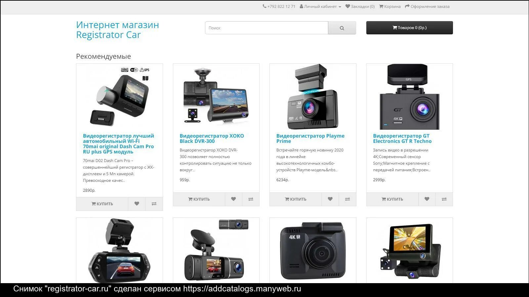Open 70mai original Dash Cam Pro title
Image resolution: width=529 pixels, height=297 pixels.
point(118,144)
